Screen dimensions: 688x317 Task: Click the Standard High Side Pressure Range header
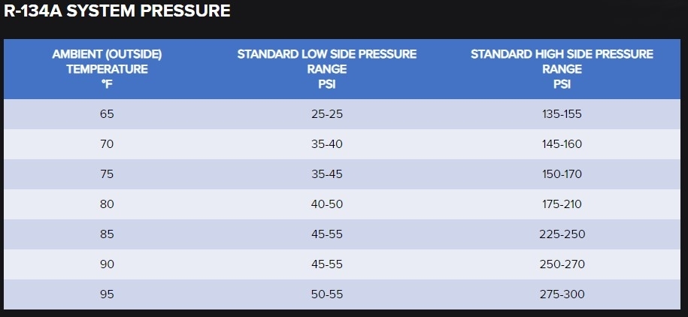(562, 69)
